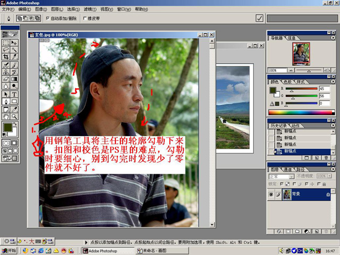Viewport: 340px width, 255px height.
Task: Select the Move tool in toolbox
Action: tap(14, 42)
